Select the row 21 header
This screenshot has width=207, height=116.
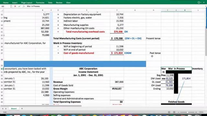click(2, 32)
